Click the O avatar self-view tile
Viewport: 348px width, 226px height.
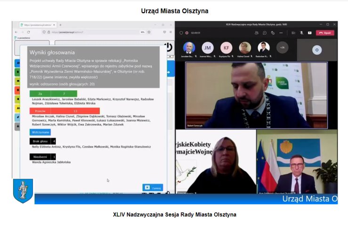[317, 50]
